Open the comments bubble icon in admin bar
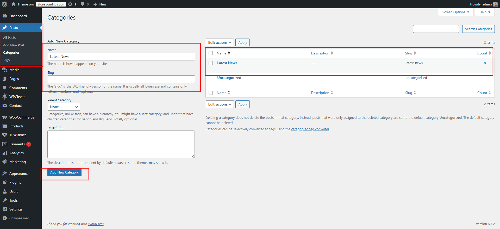This screenshot has height=229, width=500. (83, 4)
